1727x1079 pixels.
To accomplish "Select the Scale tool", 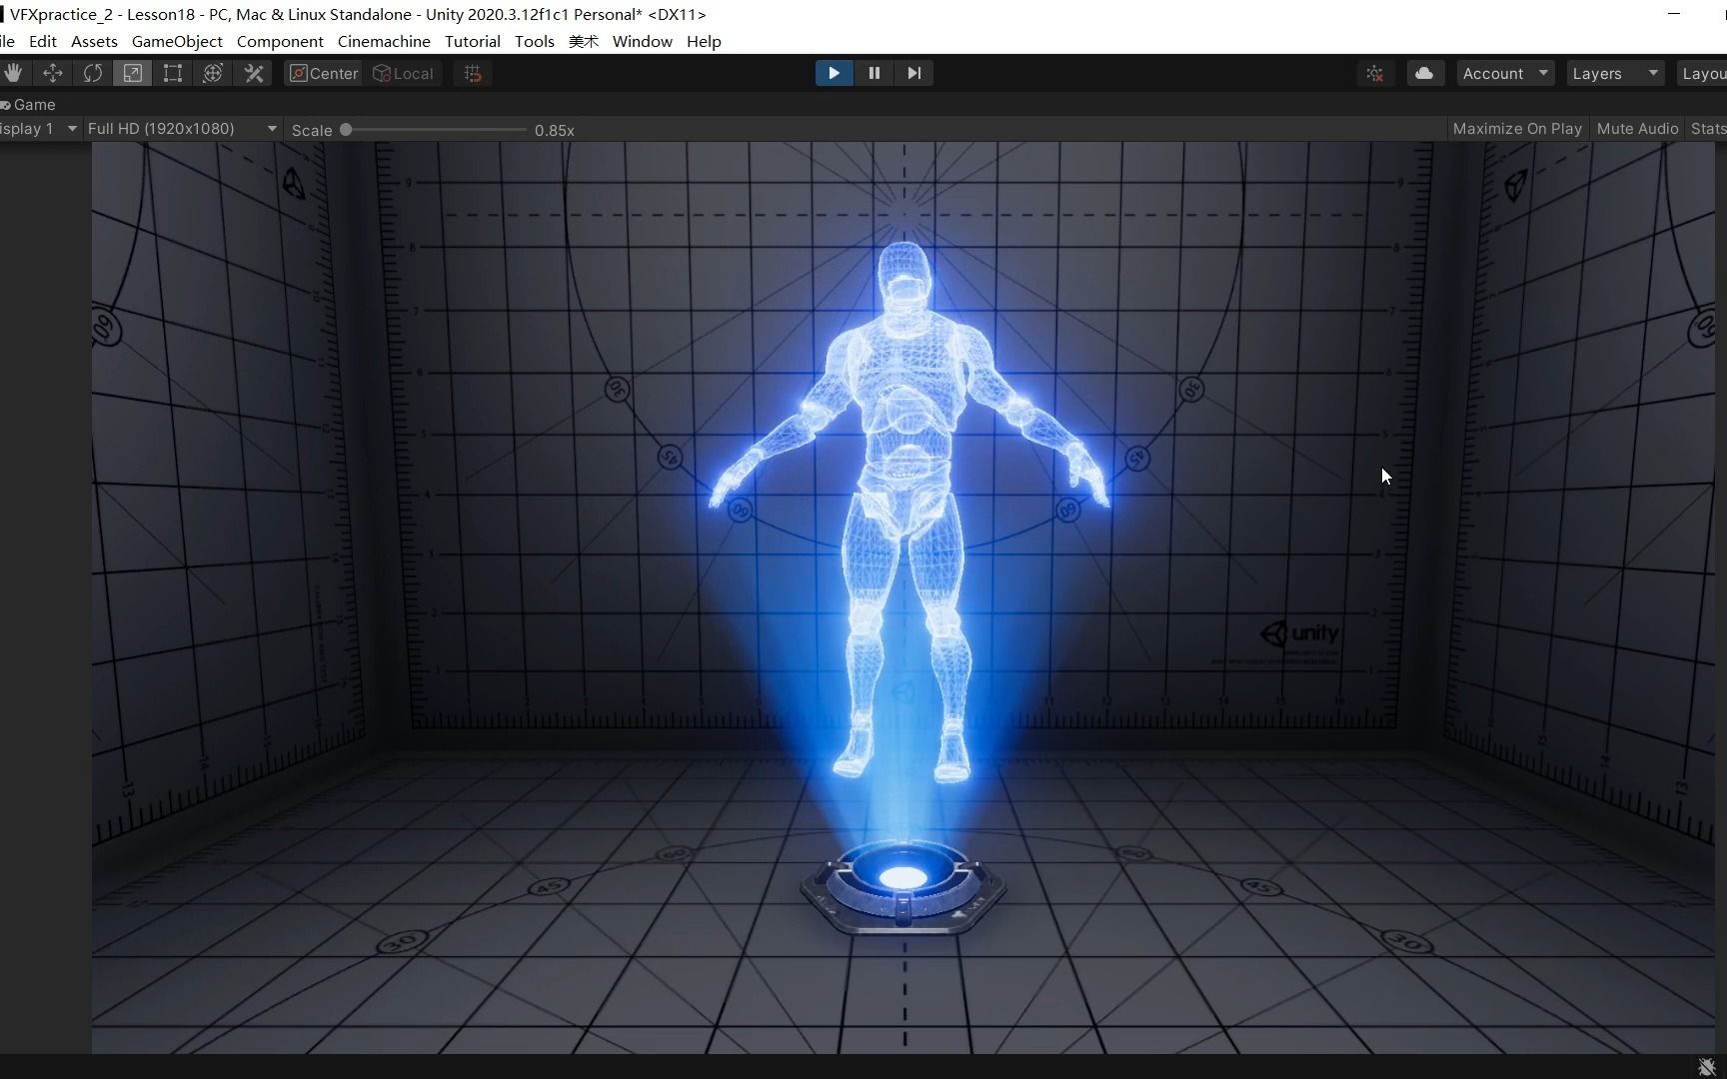I will point(132,73).
